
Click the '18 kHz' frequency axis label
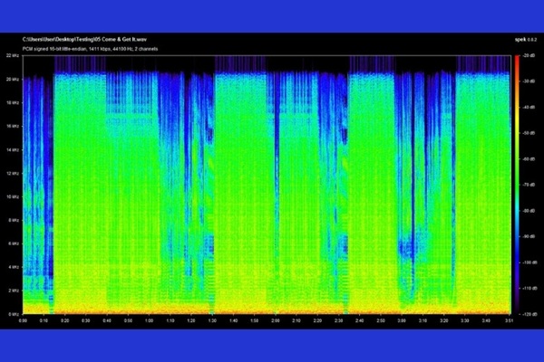tap(13, 103)
